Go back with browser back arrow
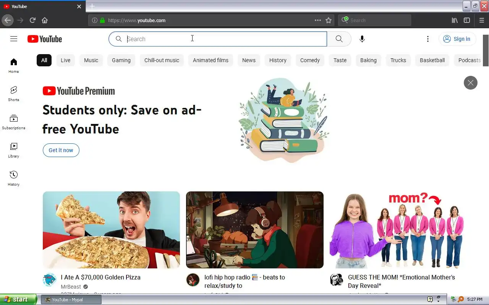 pos(8,20)
